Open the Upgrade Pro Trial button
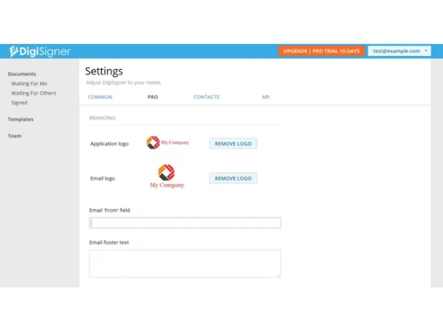 click(322, 51)
